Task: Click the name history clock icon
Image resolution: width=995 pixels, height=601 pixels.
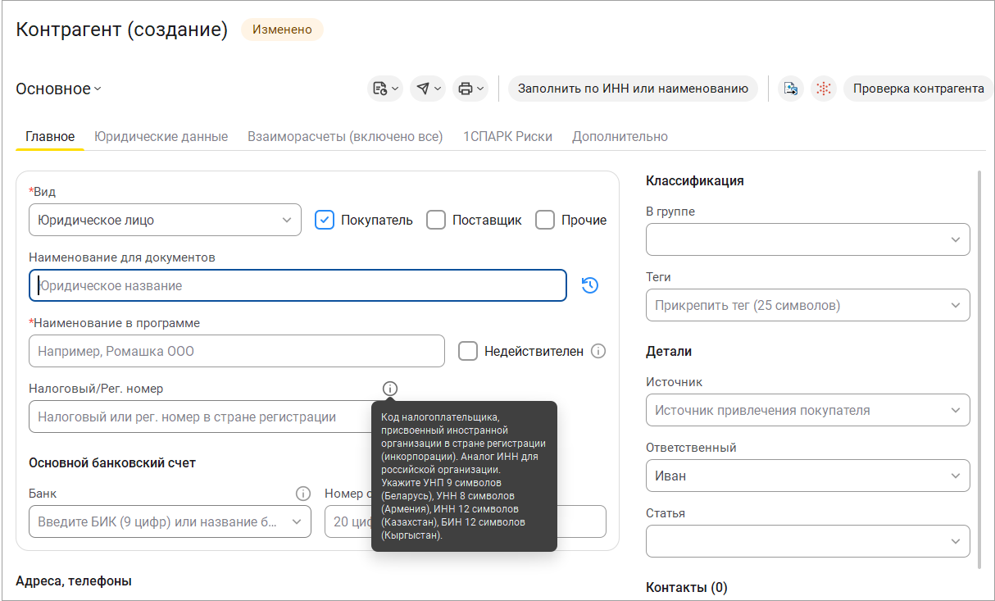Action: pos(589,285)
